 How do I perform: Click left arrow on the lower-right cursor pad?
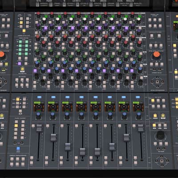[156, 161]
